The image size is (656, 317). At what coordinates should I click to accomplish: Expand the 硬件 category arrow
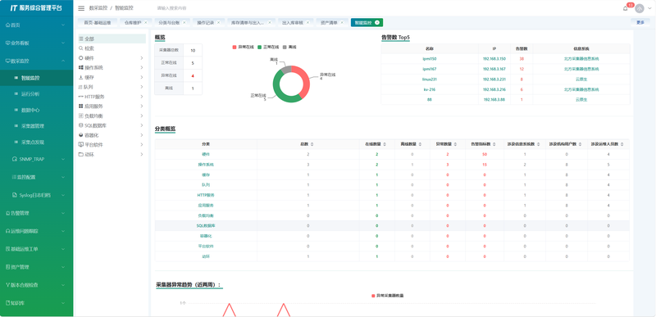(x=142, y=57)
